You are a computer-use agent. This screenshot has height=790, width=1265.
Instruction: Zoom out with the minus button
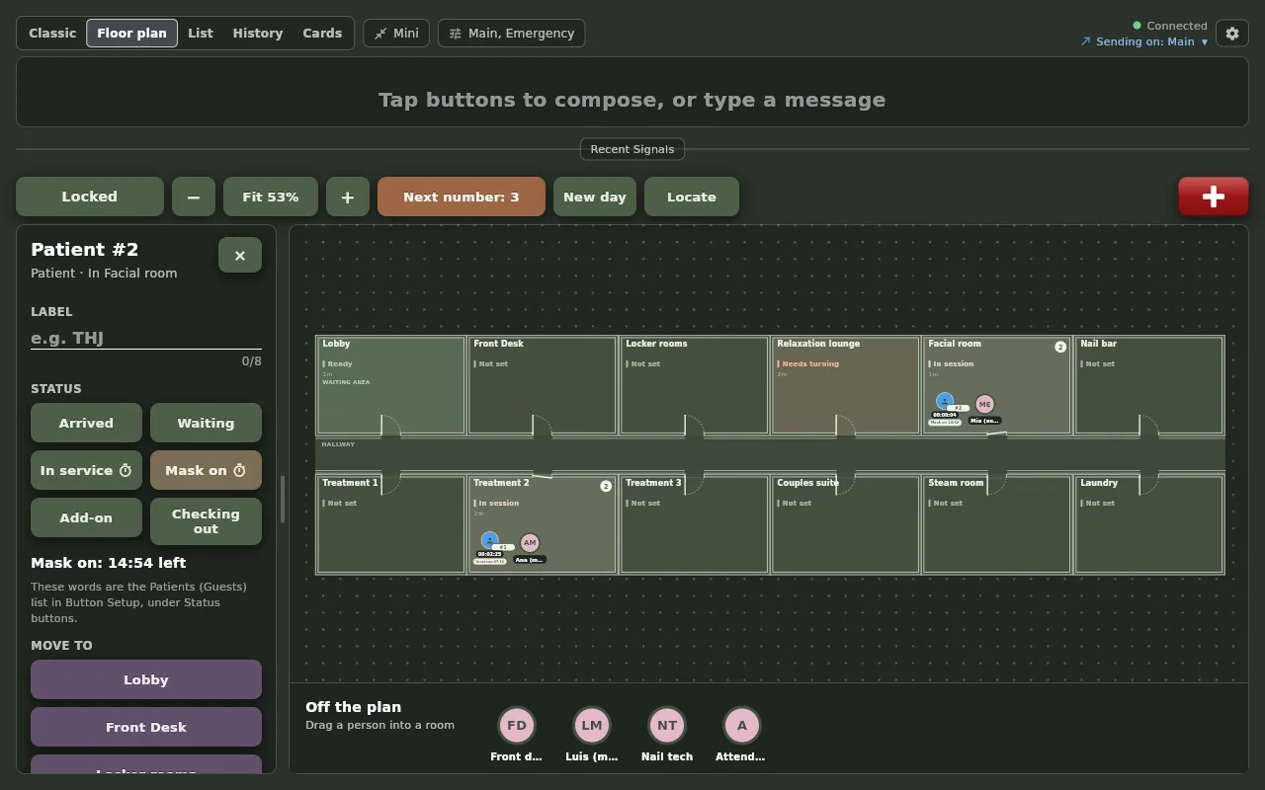pyautogui.click(x=194, y=197)
